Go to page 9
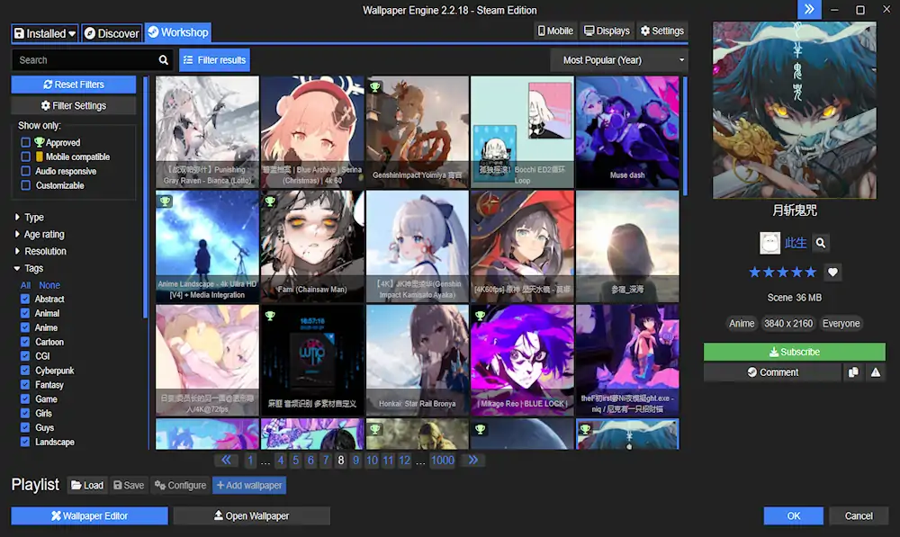This screenshot has height=537, width=900. click(355, 461)
